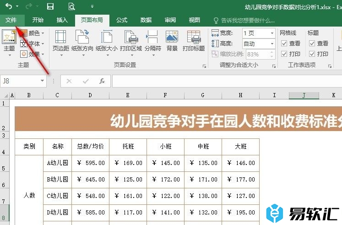Toggle 标题 查看 headings view checkbox

point(312,44)
